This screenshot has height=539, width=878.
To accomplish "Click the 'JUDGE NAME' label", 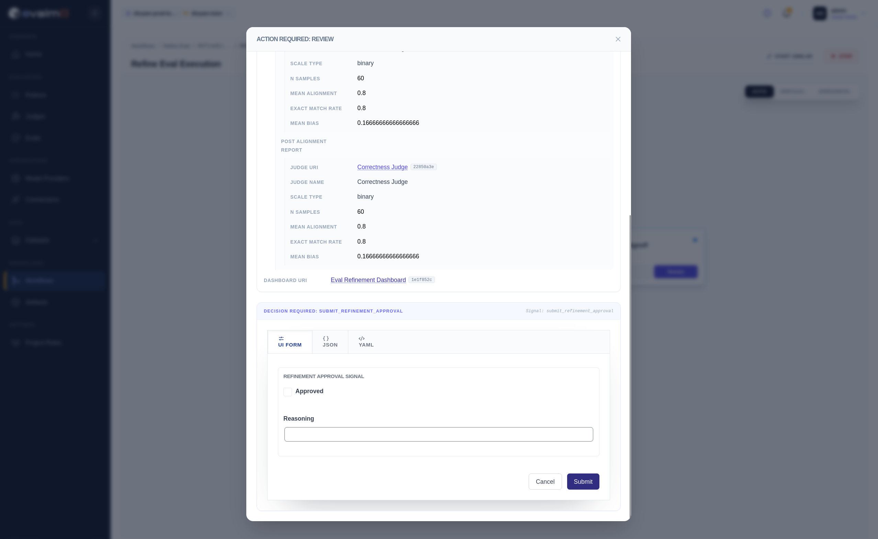I will click(x=307, y=182).
